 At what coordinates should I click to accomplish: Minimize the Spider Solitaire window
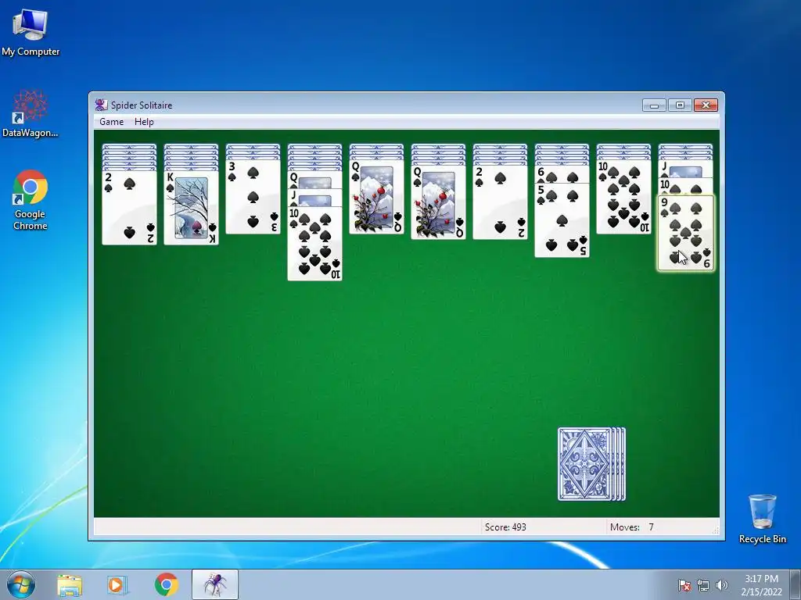click(x=655, y=105)
